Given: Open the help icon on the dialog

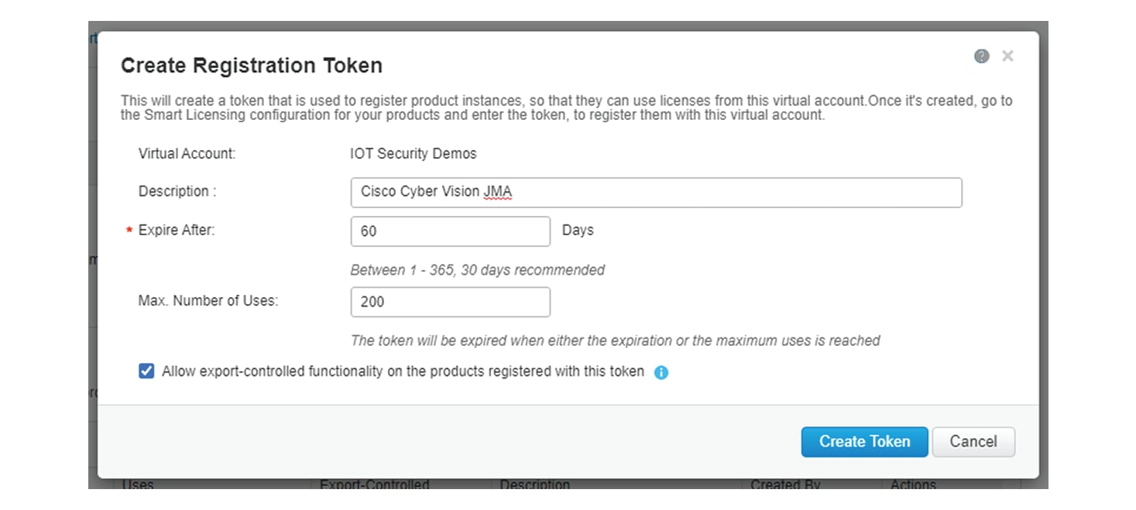Looking at the screenshot, I should (981, 56).
